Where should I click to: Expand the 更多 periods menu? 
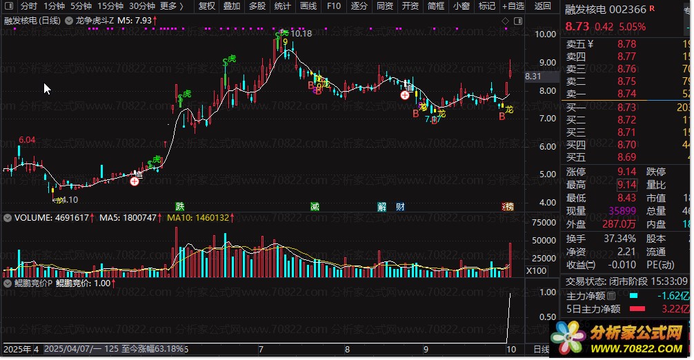(x=172, y=6)
